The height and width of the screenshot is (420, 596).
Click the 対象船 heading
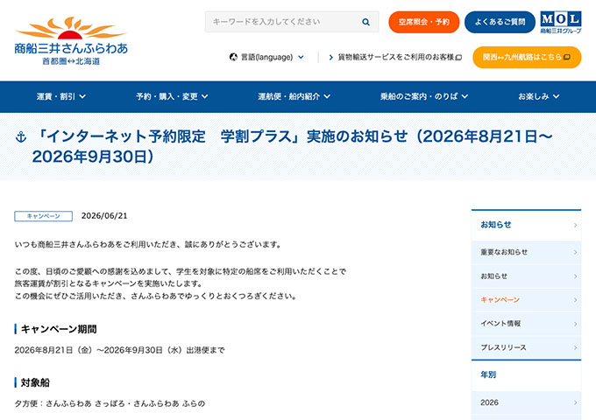pyautogui.click(x=35, y=383)
